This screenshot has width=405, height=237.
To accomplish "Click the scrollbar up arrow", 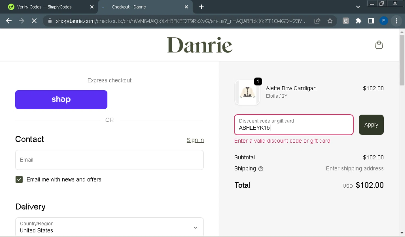I will coord(402,32).
